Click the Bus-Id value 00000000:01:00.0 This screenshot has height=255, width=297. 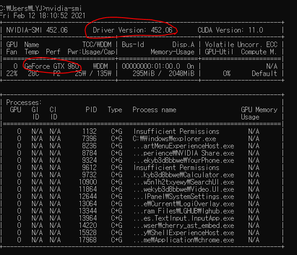click(151, 66)
